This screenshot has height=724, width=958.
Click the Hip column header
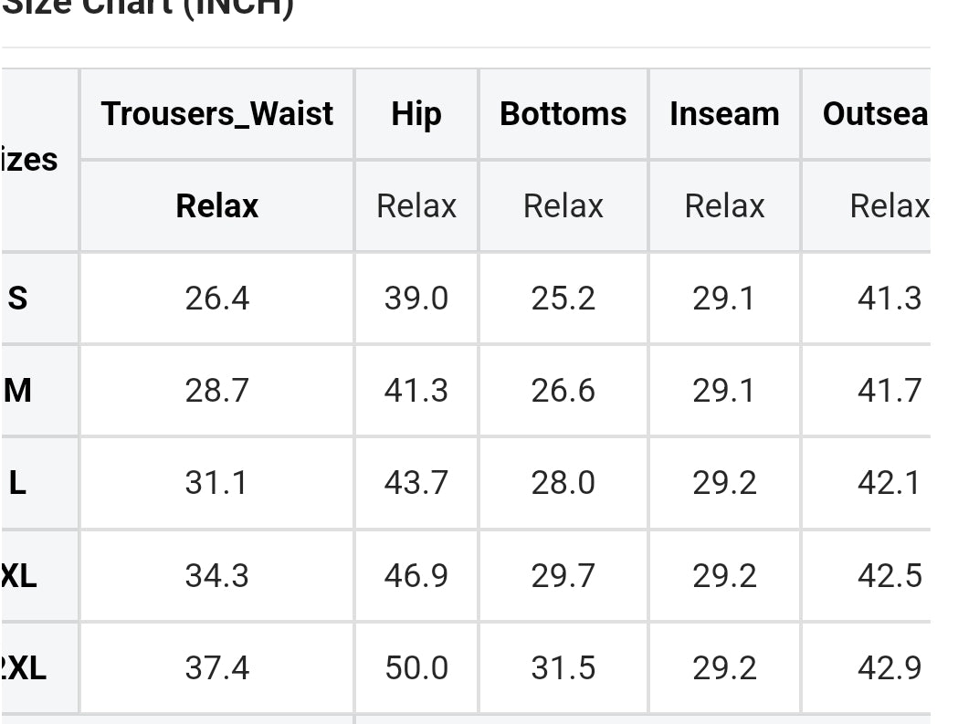(x=416, y=114)
